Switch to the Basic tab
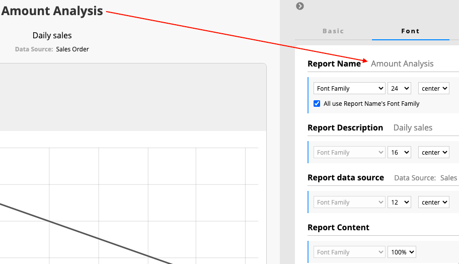459x264 pixels. [333, 31]
